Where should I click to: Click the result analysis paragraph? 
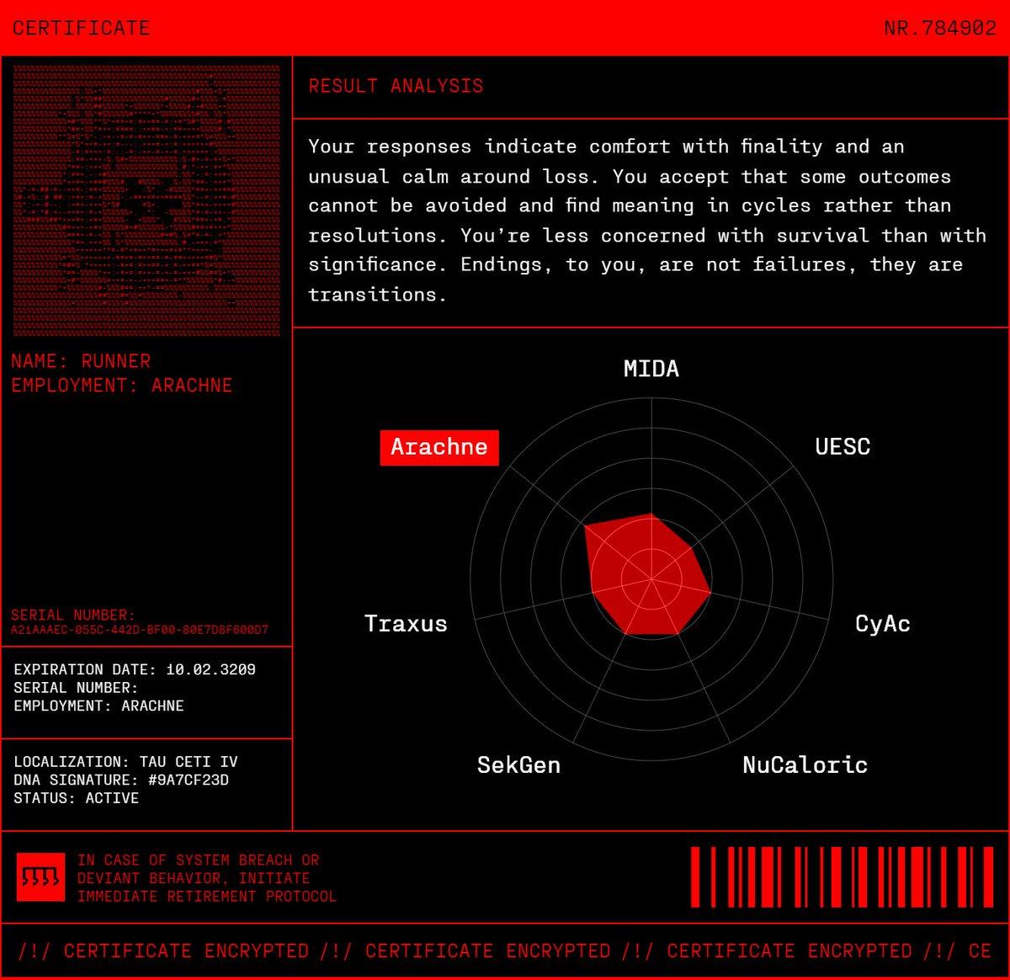click(x=647, y=221)
